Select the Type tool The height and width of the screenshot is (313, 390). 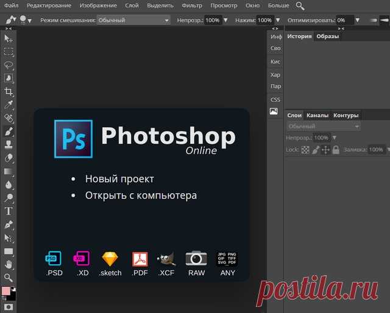[9, 211]
